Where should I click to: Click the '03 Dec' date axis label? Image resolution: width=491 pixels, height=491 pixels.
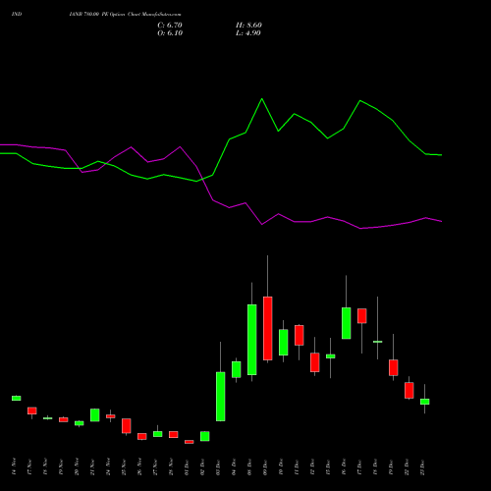(x=218, y=467)
